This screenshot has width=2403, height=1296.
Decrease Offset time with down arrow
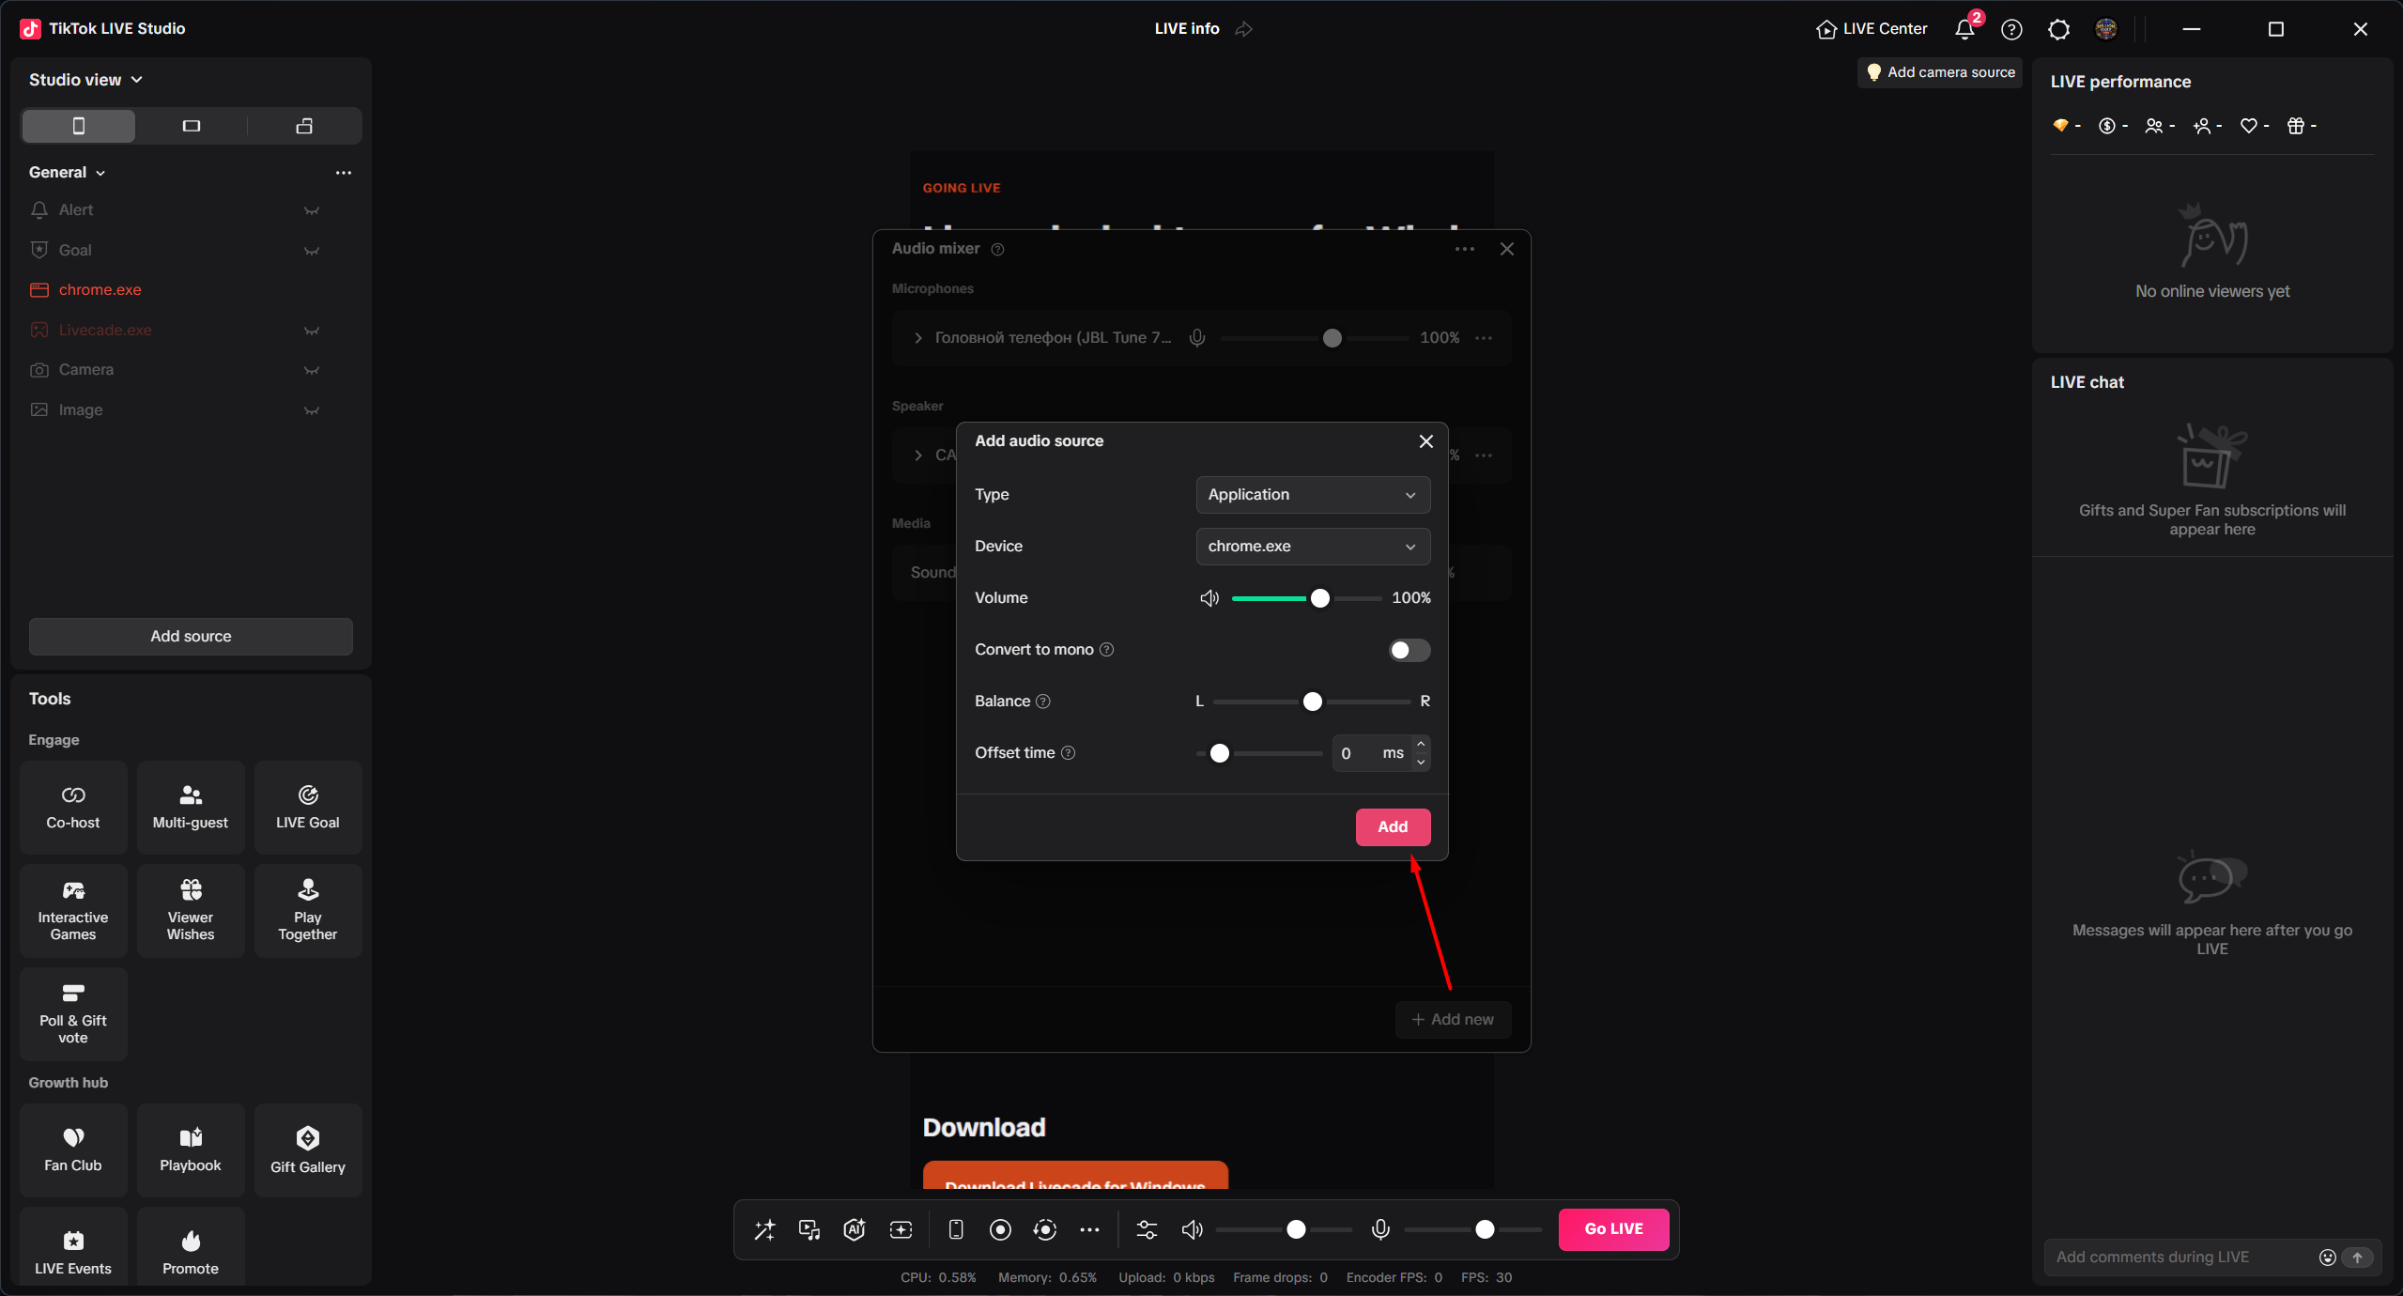[1421, 762]
